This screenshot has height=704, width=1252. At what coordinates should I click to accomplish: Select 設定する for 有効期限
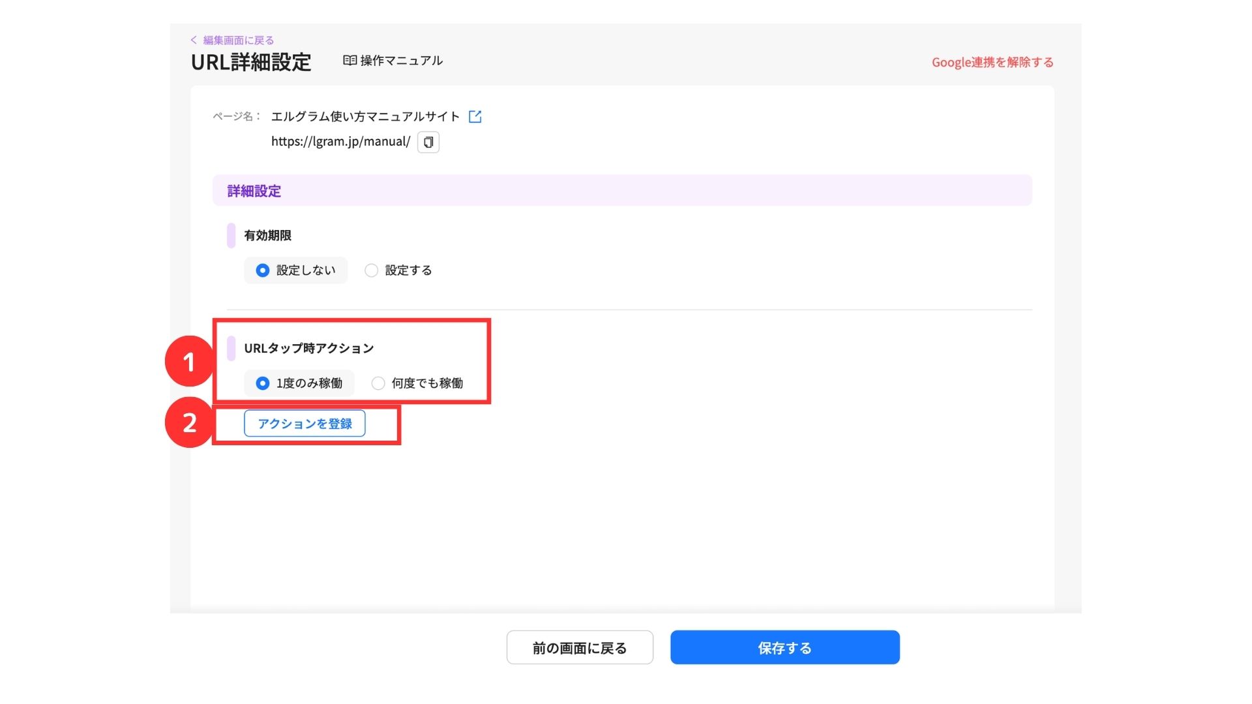click(372, 271)
